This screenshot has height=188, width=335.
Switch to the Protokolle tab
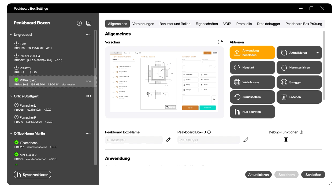pyautogui.click(x=244, y=24)
